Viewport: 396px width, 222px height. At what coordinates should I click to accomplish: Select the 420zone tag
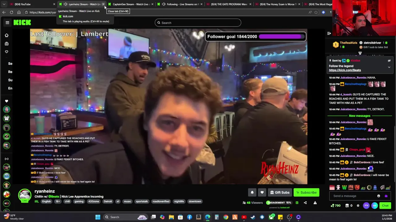(x=93, y=201)
